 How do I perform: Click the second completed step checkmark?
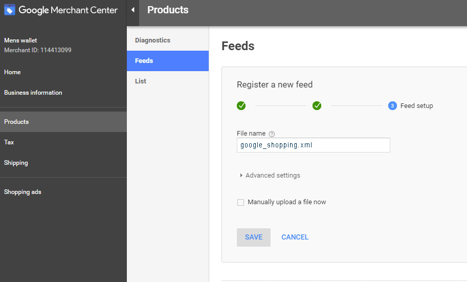click(317, 105)
